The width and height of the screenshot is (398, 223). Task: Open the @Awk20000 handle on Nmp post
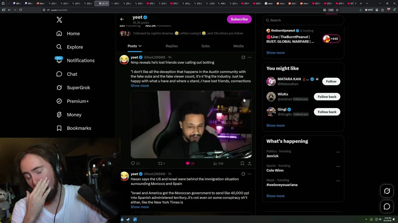154,57
